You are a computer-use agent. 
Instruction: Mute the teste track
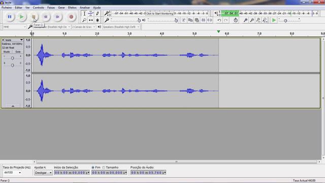7,52
